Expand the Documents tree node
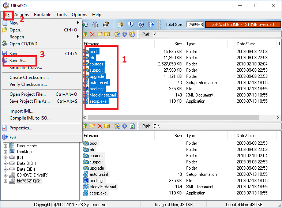282x208 pixels. 5,146
